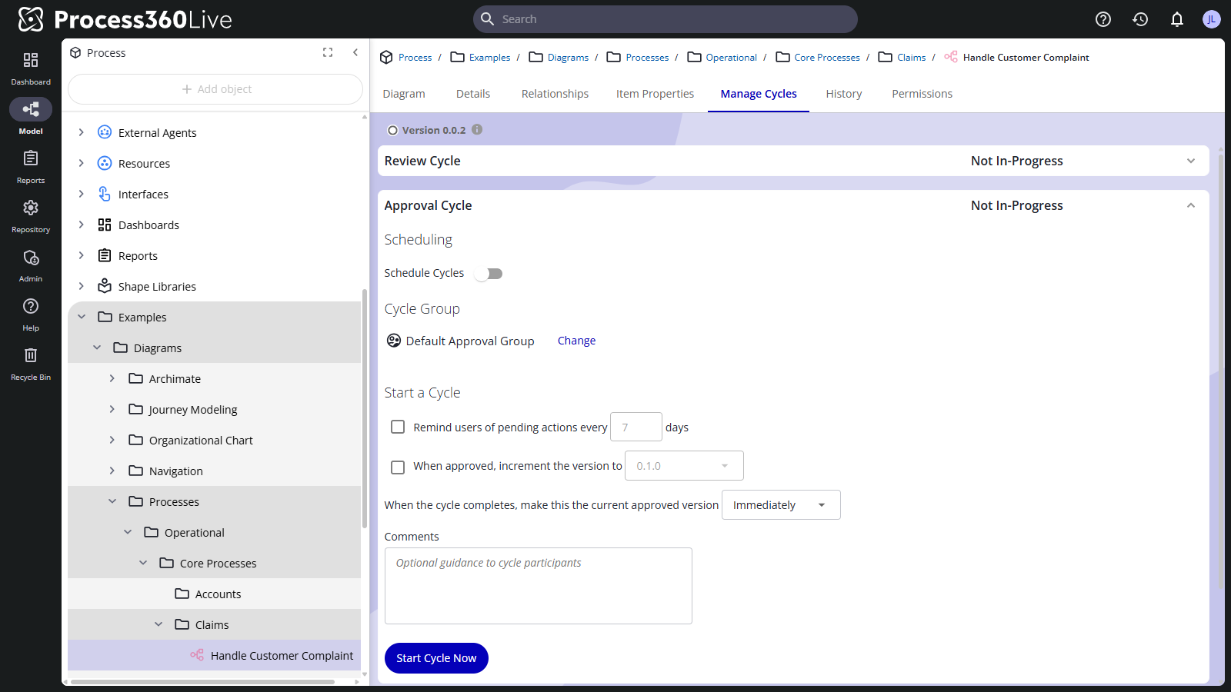
Task: Click the help question mark icon in top bar
Action: (1103, 19)
